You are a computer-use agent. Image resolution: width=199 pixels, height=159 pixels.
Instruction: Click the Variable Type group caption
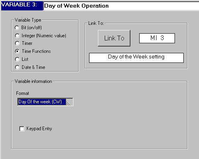pyautogui.click(x=28, y=20)
